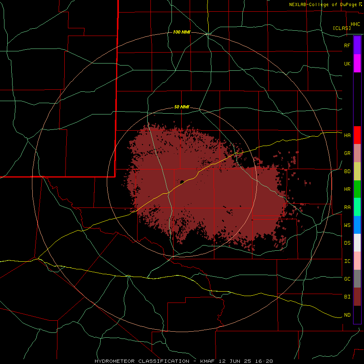Click the "UK" legend label
The height and width of the screenshot is (364, 364).
coord(347,63)
